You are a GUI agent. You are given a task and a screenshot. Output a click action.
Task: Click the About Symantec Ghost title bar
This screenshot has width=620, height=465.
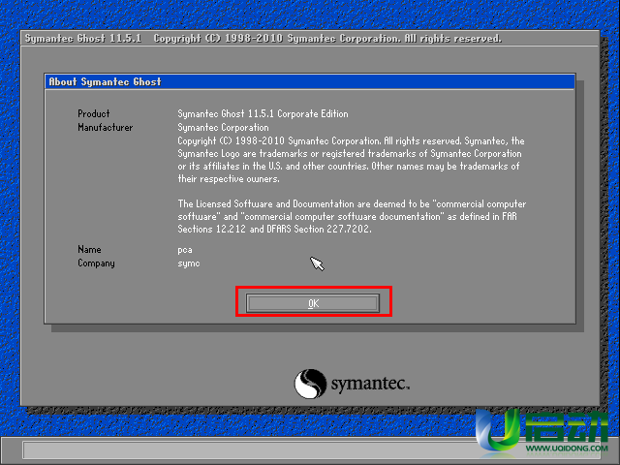(310, 81)
